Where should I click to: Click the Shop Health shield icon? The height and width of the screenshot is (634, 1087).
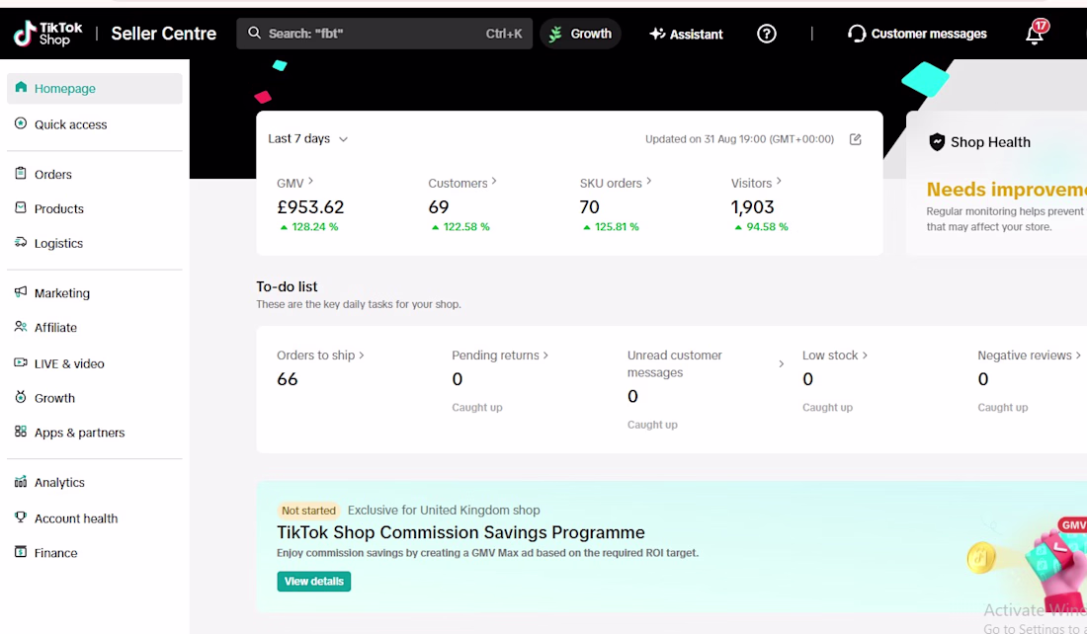[x=937, y=142]
